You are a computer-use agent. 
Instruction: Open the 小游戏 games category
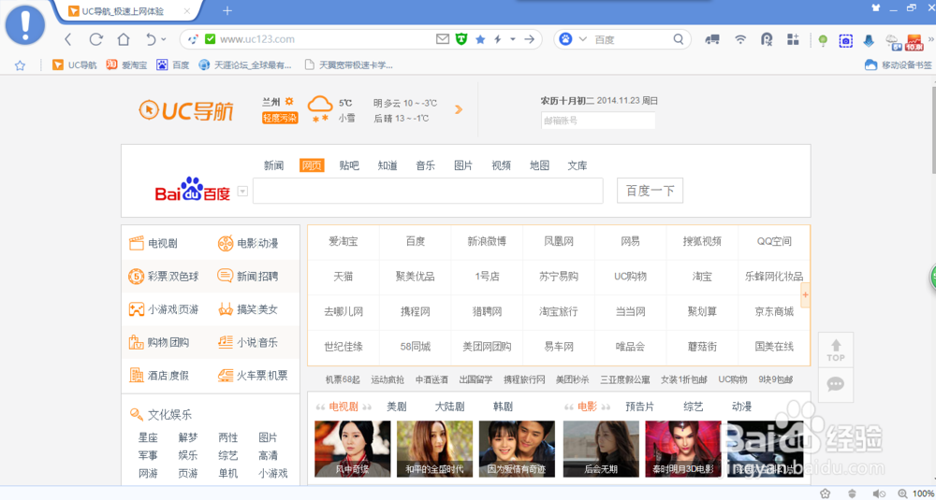pyautogui.click(x=164, y=310)
